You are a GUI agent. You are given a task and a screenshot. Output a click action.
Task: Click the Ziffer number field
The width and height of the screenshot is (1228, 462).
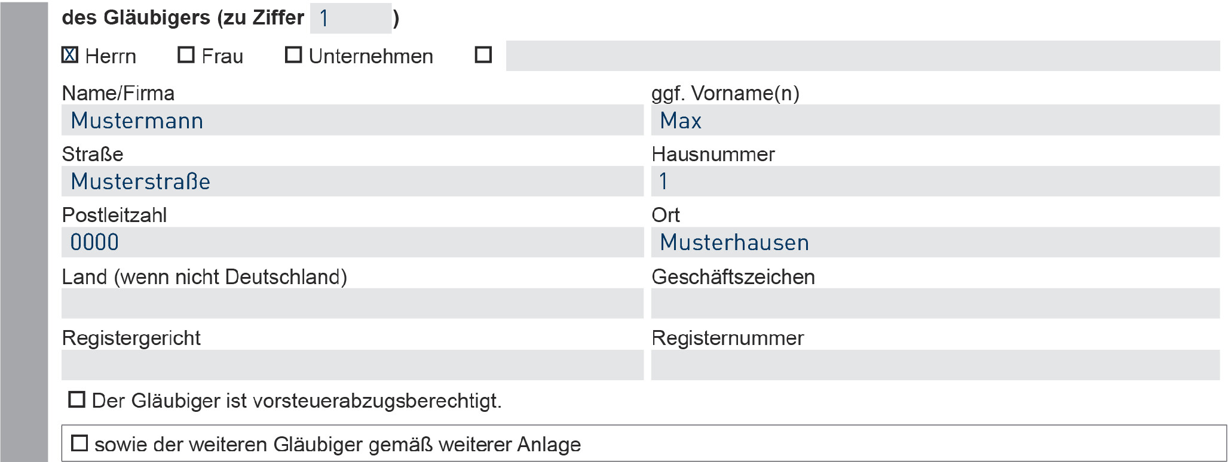(350, 19)
